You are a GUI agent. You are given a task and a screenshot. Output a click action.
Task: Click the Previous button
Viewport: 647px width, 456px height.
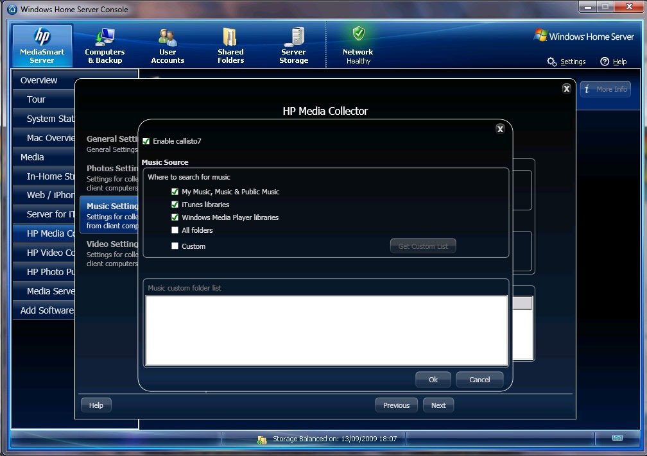point(396,405)
